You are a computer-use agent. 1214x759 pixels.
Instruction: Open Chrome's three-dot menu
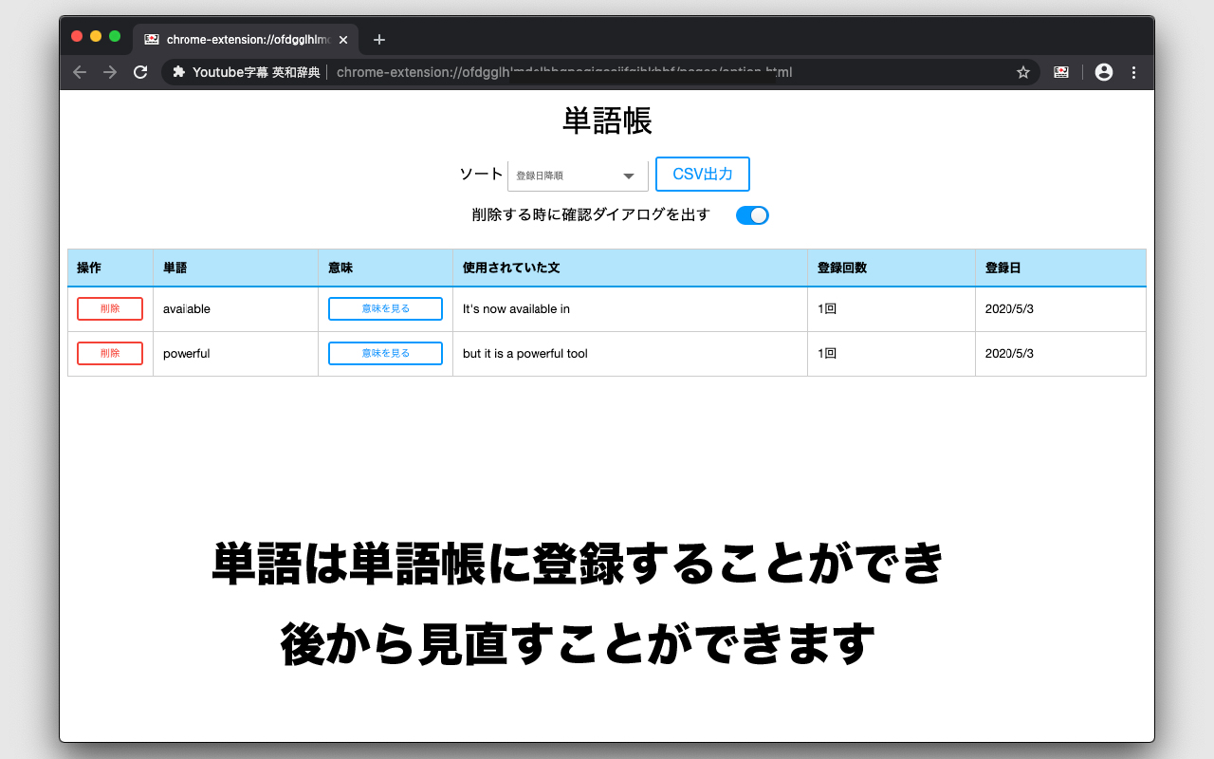tap(1134, 72)
